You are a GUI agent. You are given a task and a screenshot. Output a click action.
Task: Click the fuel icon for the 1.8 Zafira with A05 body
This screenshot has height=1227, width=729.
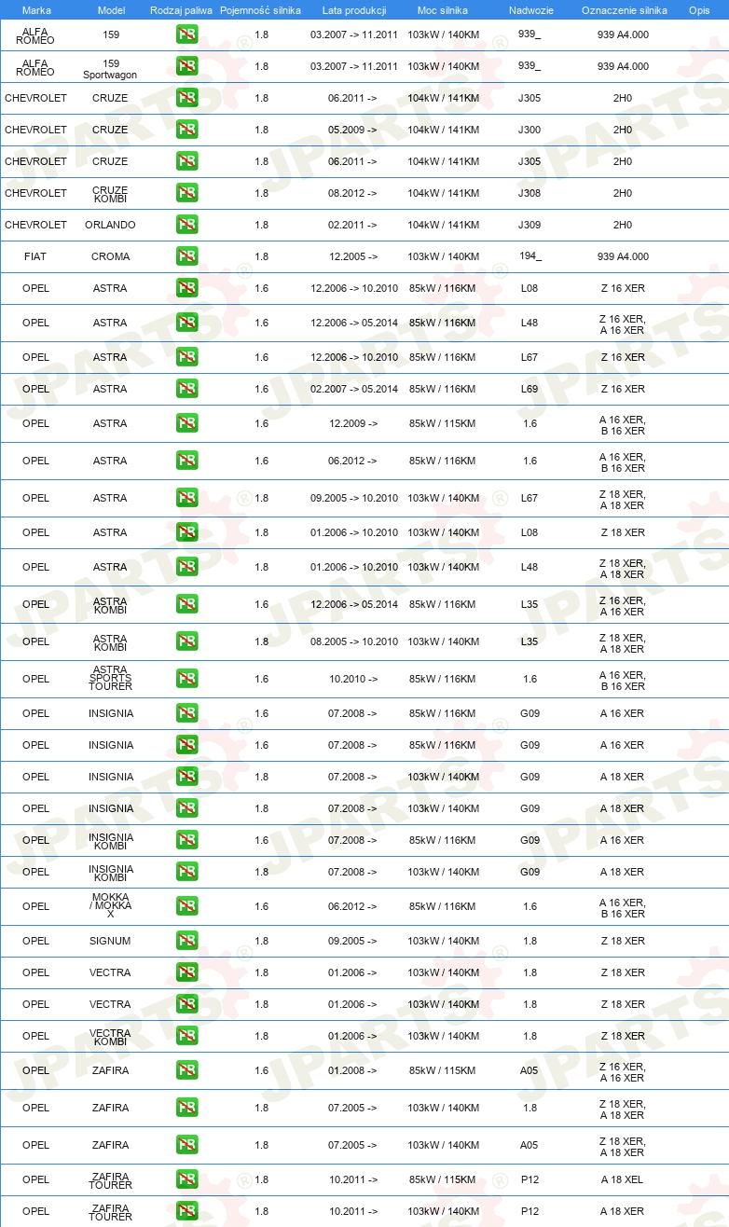click(186, 1145)
